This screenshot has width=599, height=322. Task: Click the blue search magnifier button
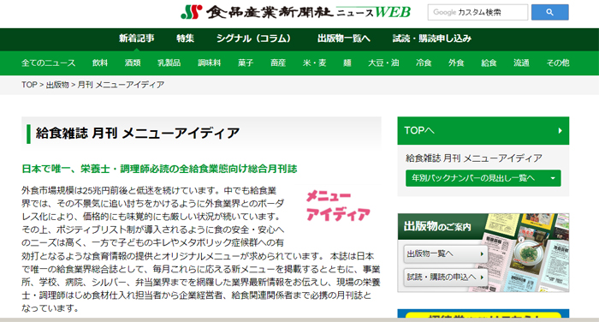[x=549, y=12]
